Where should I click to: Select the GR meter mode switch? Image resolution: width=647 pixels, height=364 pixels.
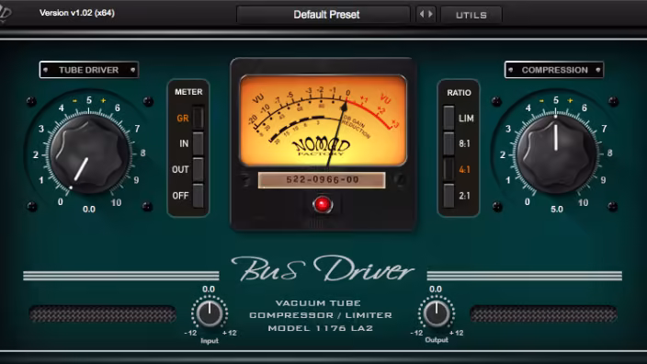pos(199,118)
